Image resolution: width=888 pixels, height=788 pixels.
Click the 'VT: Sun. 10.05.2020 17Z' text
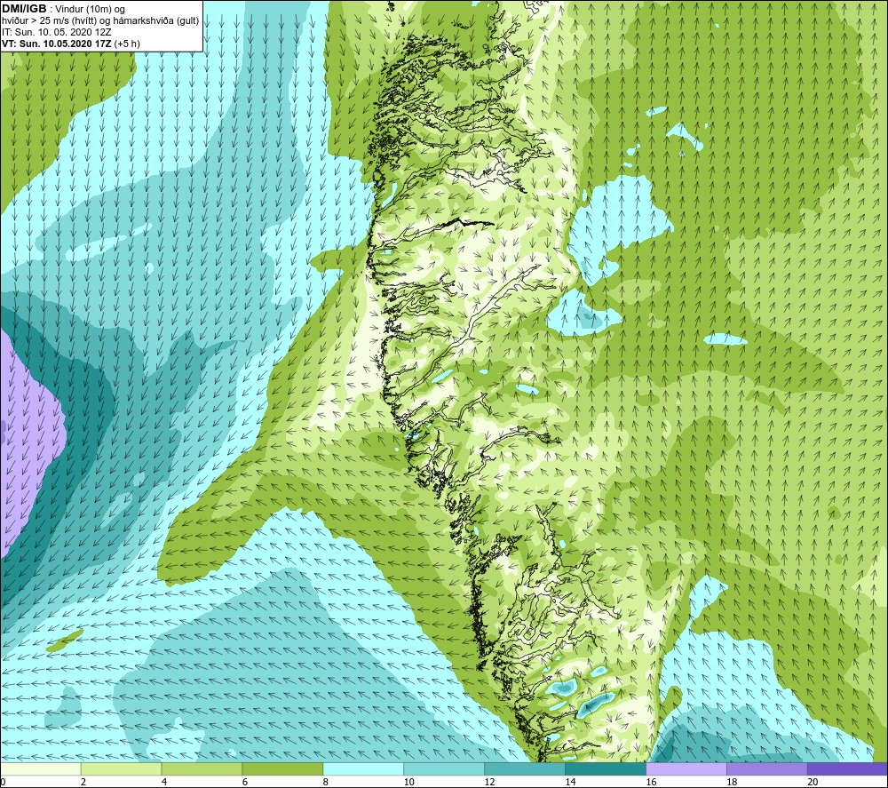[x=57, y=44]
